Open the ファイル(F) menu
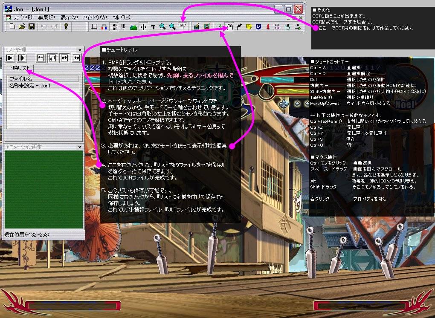The width and height of the screenshot is (435, 318). pyautogui.click(x=23, y=17)
